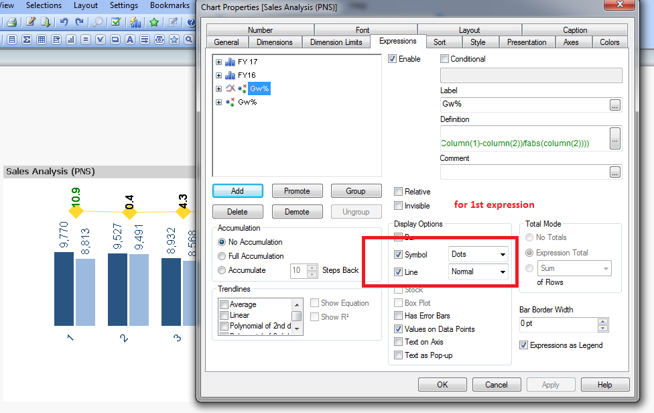Increase the Bar Border Width stepper
Image resolution: width=654 pixels, height=413 pixels.
602,322
